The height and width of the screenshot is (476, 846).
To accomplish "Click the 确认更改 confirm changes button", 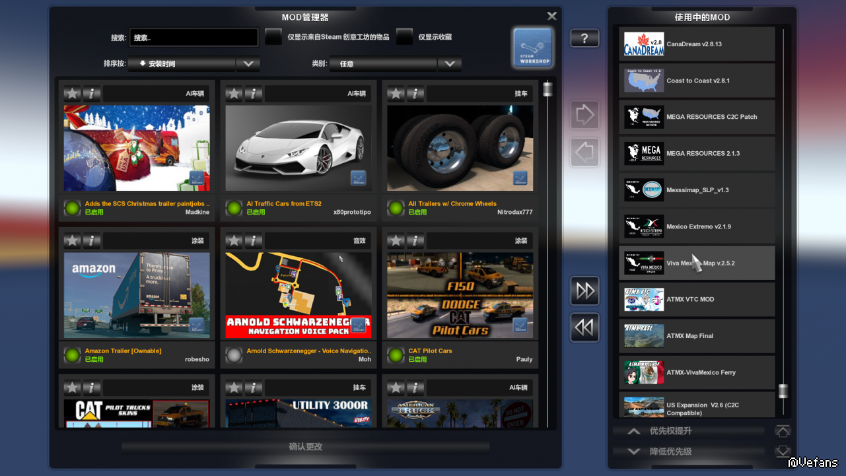I will tap(306, 447).
